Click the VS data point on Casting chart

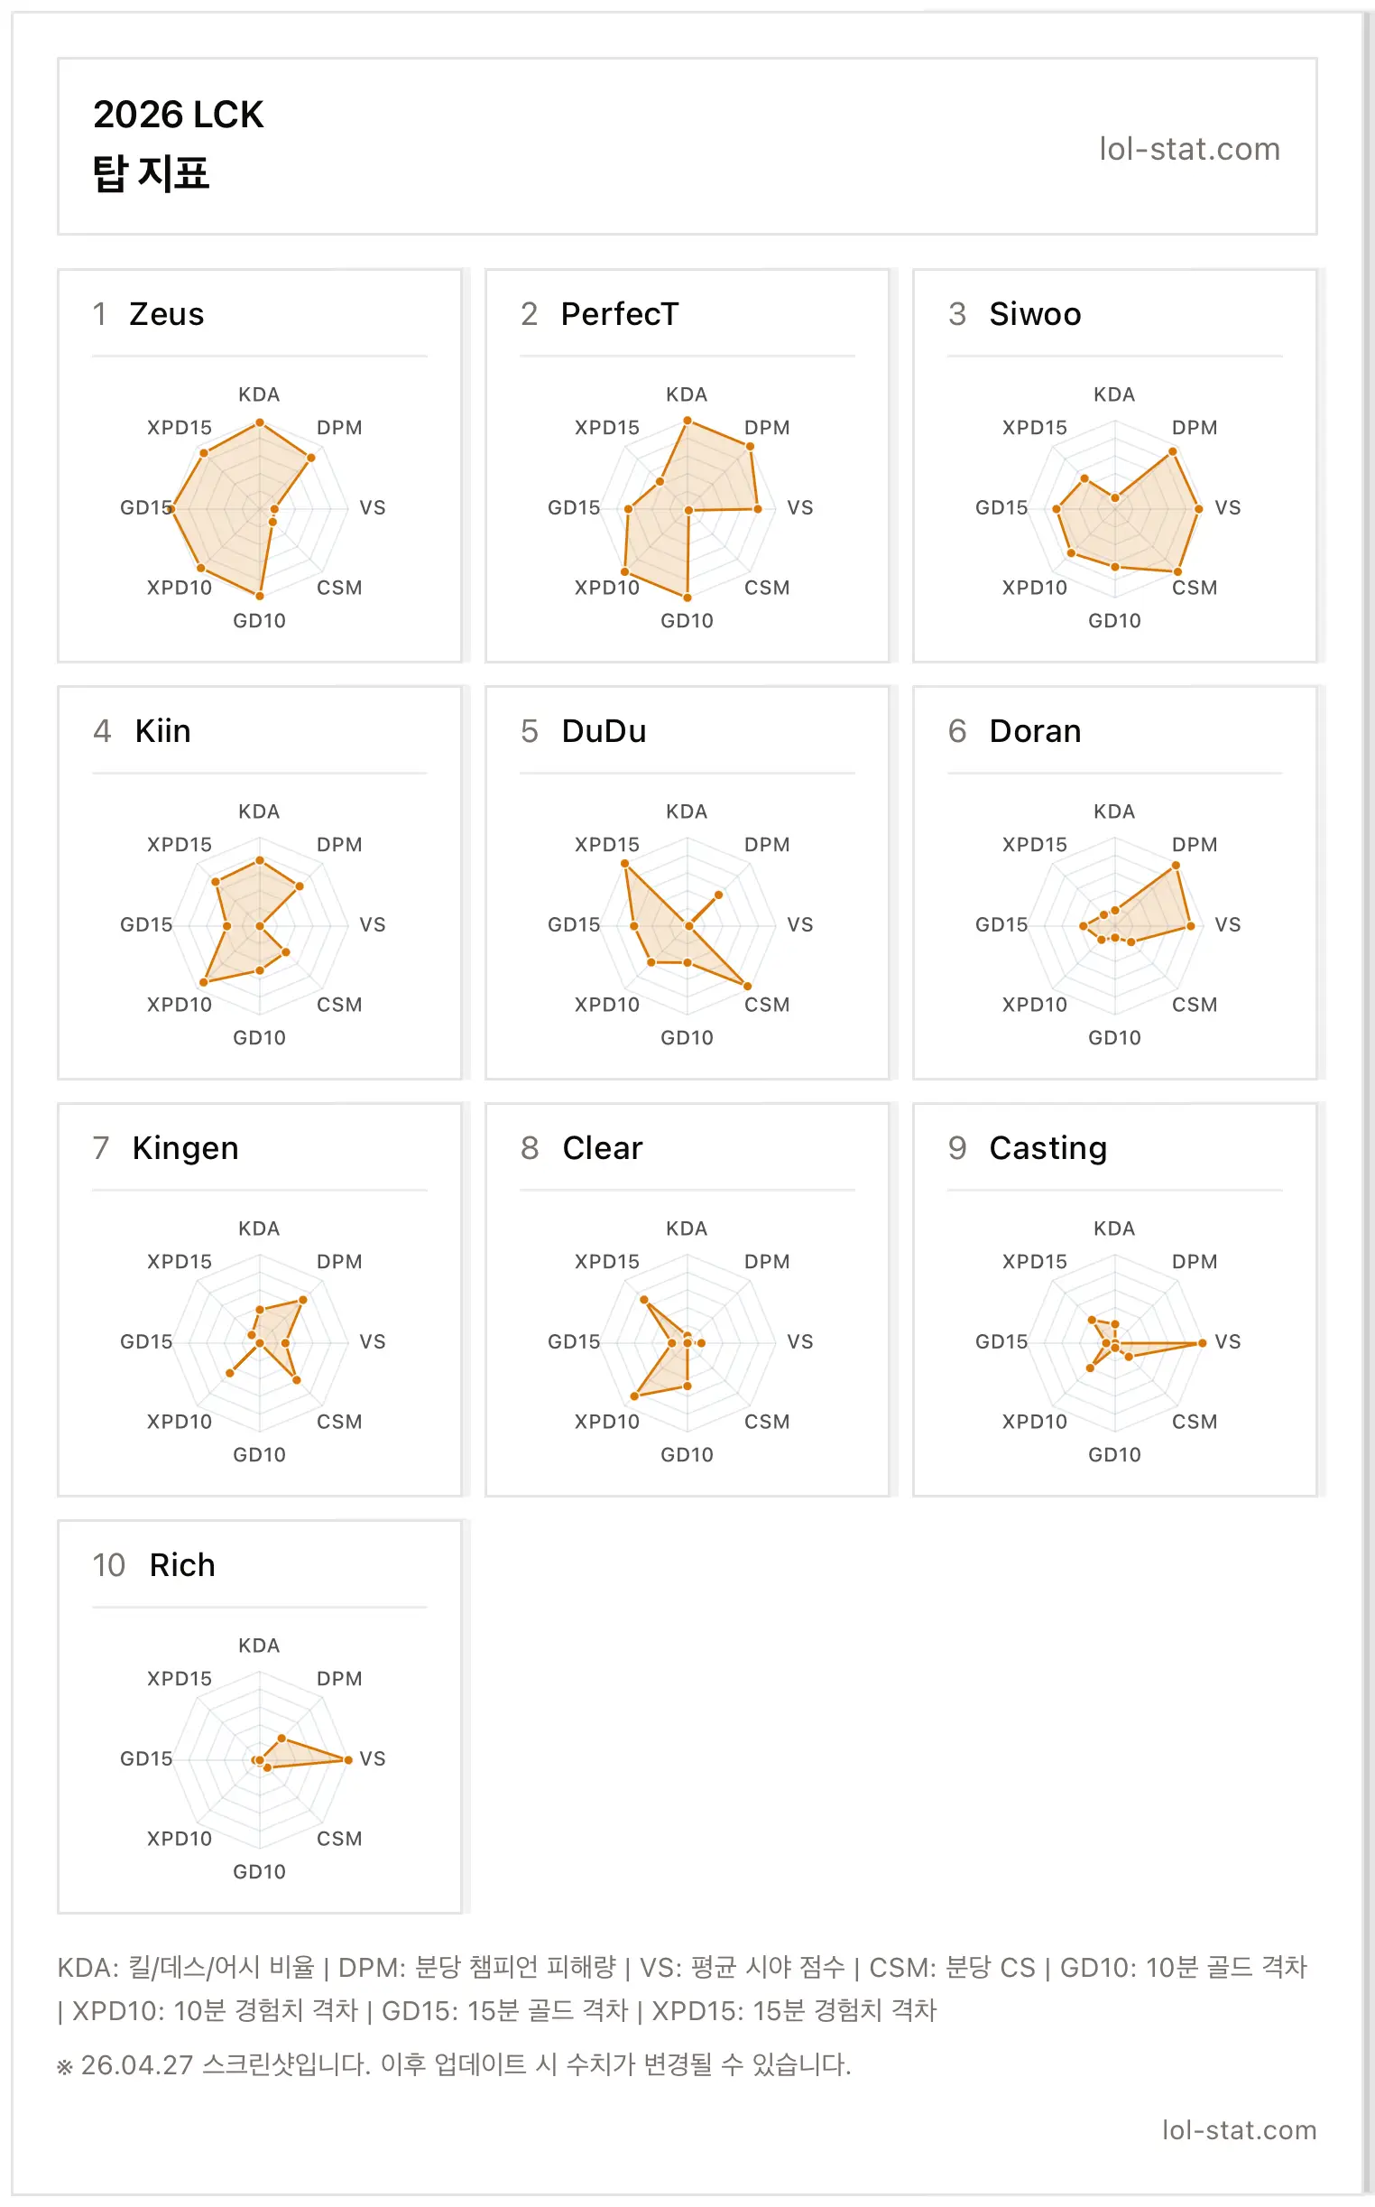[1201, 1343]
